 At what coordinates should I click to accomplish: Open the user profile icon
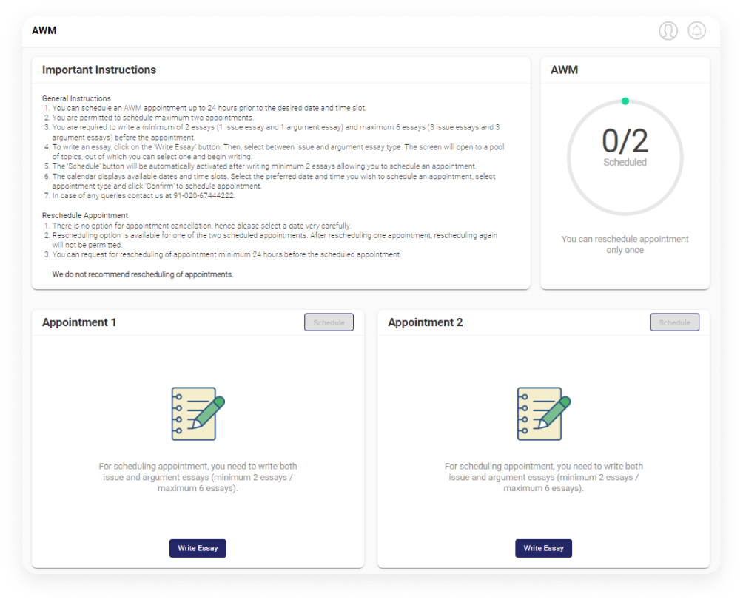click(669, 32)
